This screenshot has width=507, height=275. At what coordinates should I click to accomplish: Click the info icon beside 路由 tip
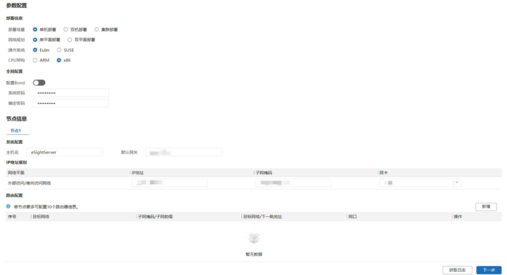9,206
